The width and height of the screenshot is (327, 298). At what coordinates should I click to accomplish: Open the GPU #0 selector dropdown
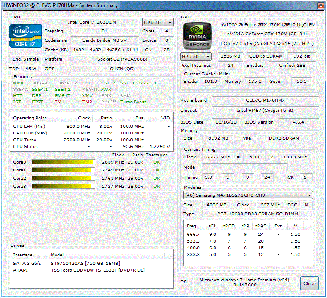(x=196, y=56)
